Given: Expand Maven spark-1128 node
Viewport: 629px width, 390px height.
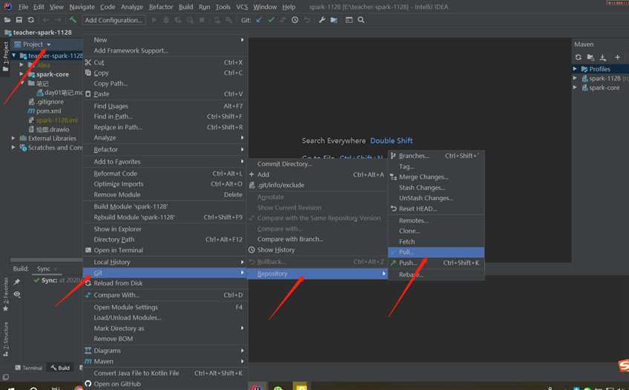Looking at the screenshot, I should [576, 78].
